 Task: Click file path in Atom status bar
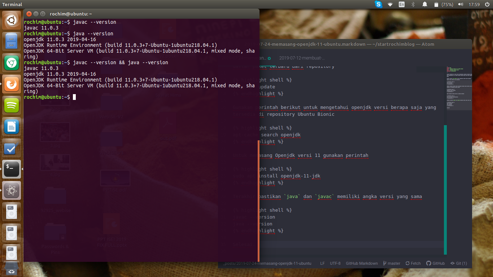[x=267, y=263]
